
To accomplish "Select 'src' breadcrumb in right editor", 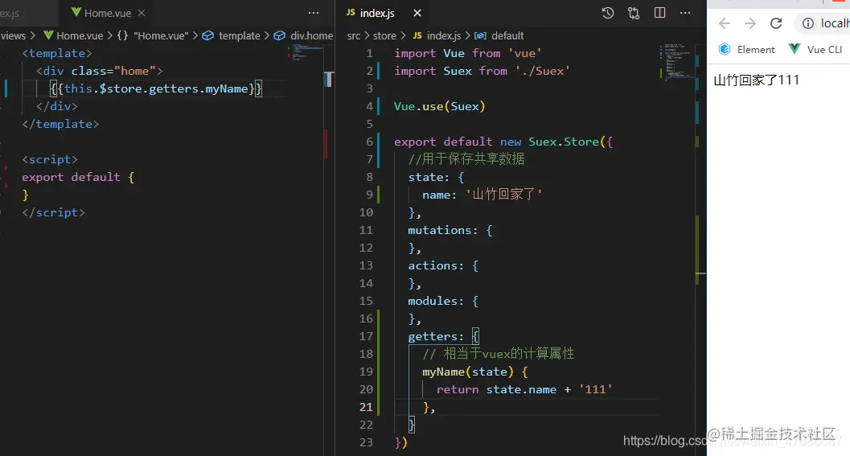I will [354, 35].
